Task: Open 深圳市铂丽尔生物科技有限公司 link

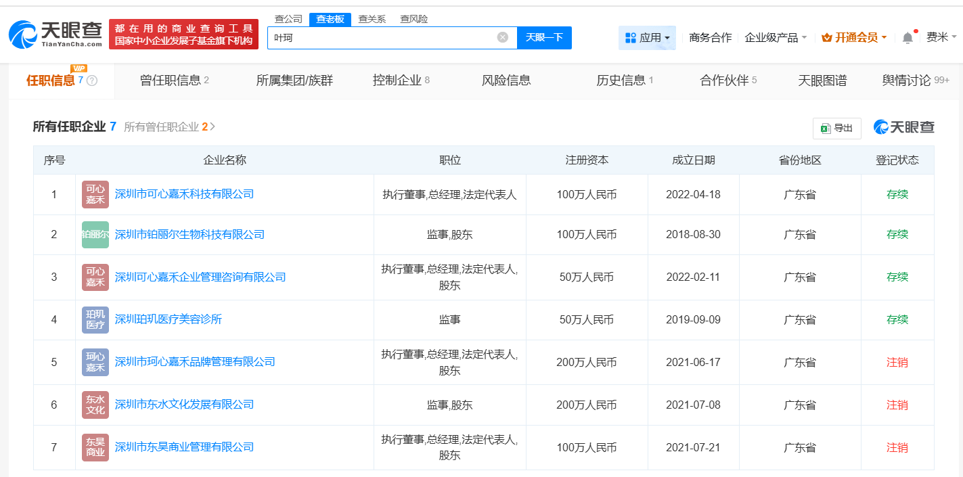Action: 189,235
